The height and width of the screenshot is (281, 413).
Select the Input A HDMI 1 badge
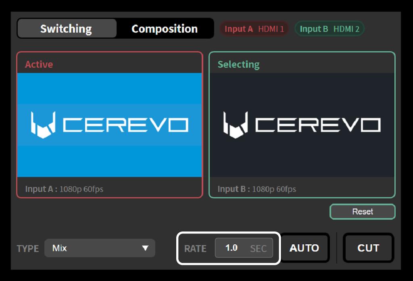254,29
